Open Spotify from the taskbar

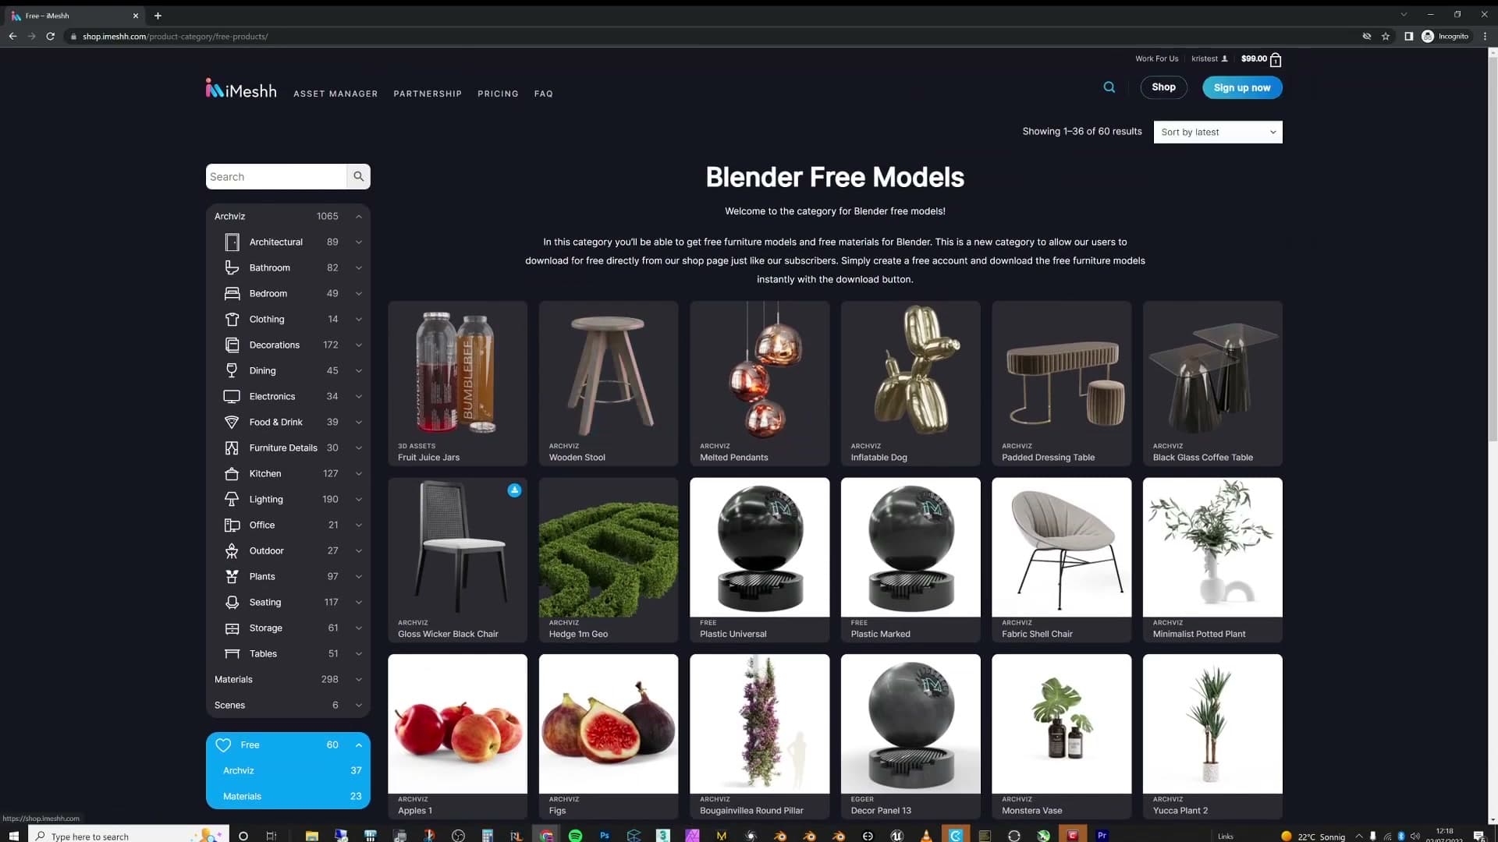575,835
